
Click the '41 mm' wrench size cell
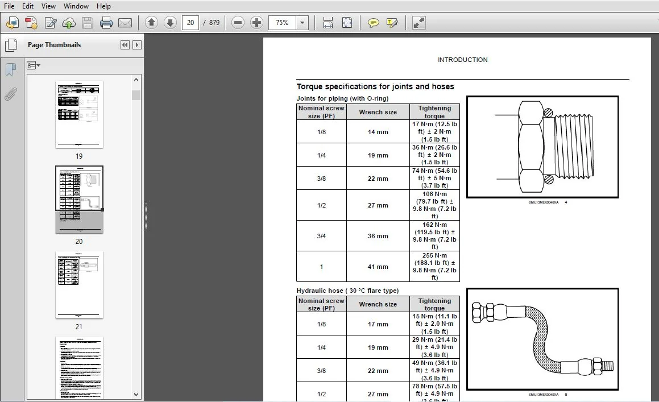click(378, 267)
